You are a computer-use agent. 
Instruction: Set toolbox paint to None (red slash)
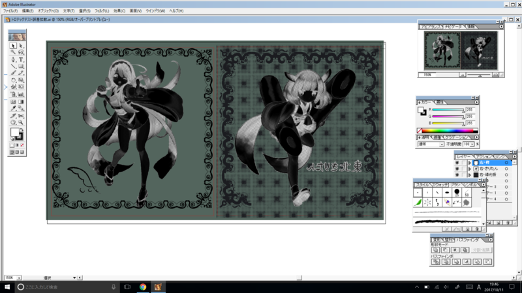[22, 145]
